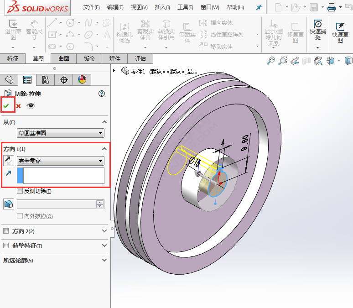
Task: Expand the 方向 2 section chevron
Action: (104, 231)
